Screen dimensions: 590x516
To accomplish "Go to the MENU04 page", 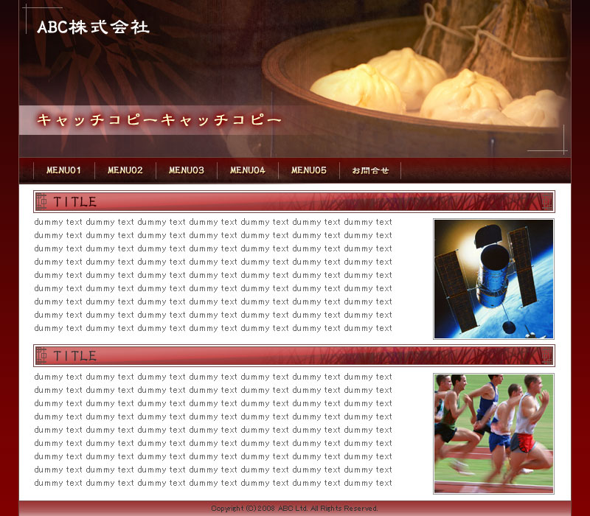I will point(248,170).
